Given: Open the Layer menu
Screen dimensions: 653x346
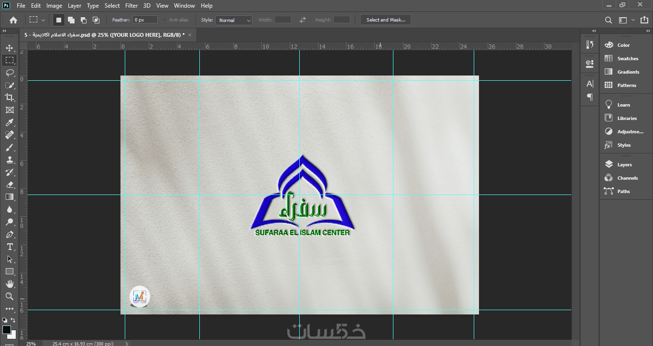Looking at the screenshot, I should pos(75,6).
